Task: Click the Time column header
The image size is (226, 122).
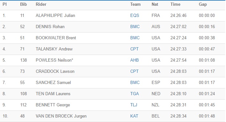Action: click(x=175, y=4)
